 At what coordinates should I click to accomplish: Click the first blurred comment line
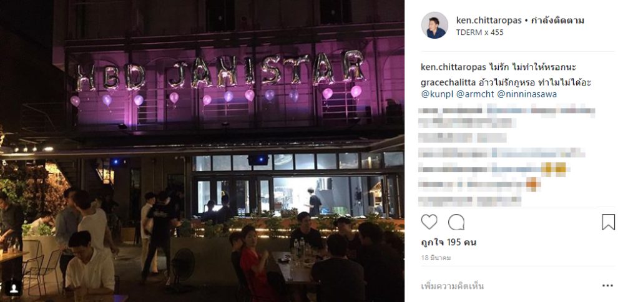[508, 110]
